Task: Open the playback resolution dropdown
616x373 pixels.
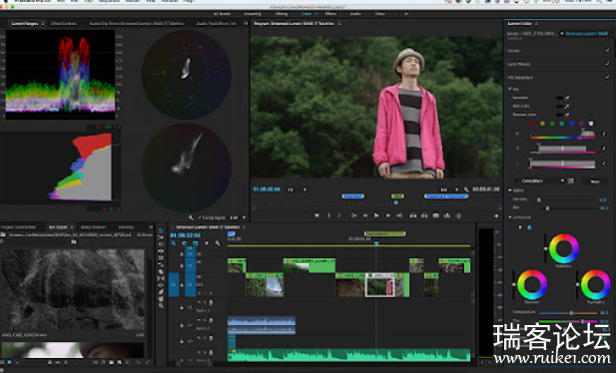Action: coord(449,189)
